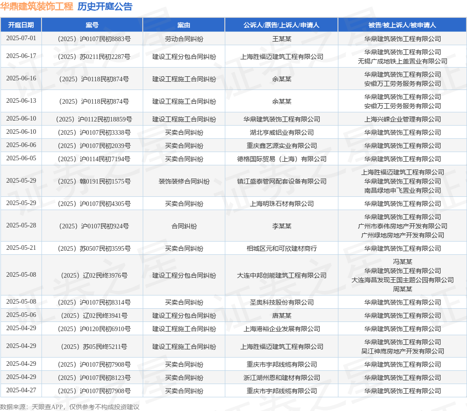467x411 pixels.
Task: Click plaintiff 德格国际贸易（上海）有限公司
Action: (x=282, y=159)
